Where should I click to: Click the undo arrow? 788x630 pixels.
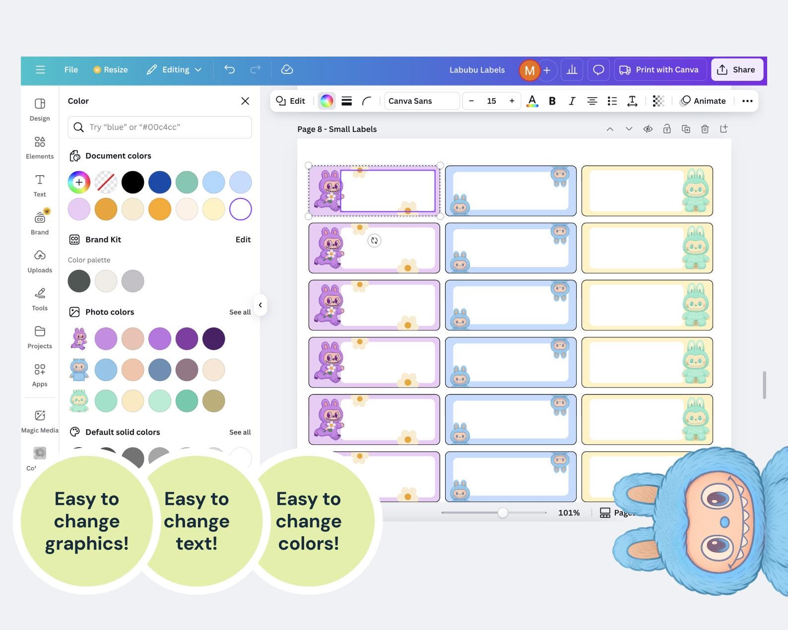pyautogui.click(x=229, y=69)
